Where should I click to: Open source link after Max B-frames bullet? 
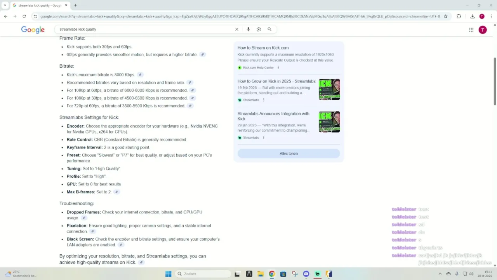coord(116,192)
